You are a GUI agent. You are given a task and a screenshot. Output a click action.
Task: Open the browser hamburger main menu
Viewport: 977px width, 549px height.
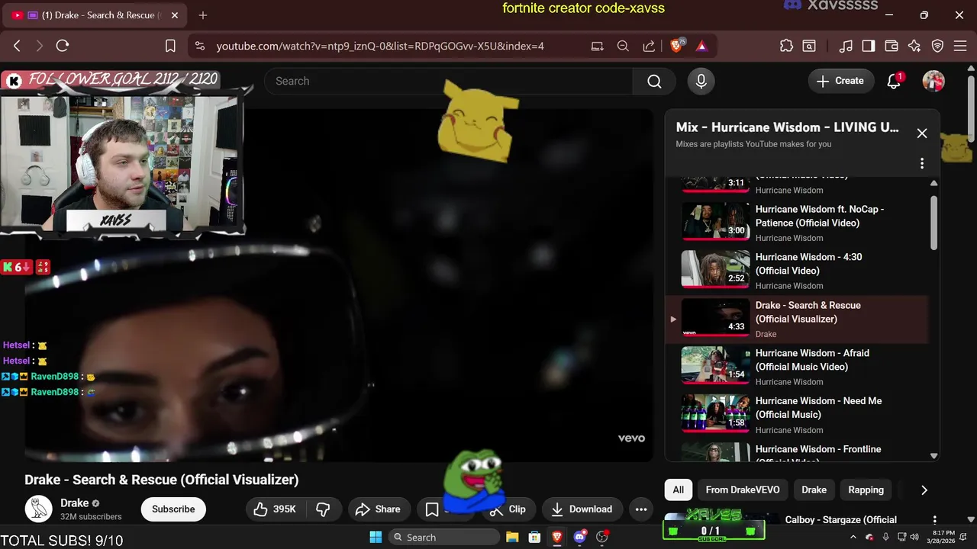(960, 46)
